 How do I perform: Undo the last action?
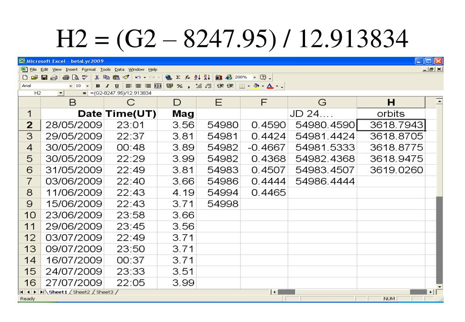point(138,77)
